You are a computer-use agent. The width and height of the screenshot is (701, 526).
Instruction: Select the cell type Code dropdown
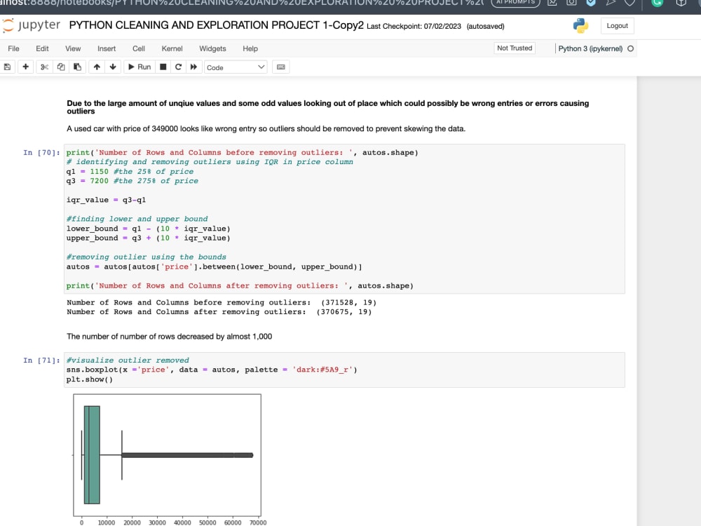tap(236, 67)
